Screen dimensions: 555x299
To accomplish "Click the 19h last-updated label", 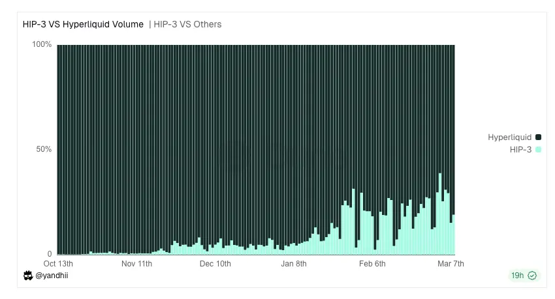I will 517,276.
